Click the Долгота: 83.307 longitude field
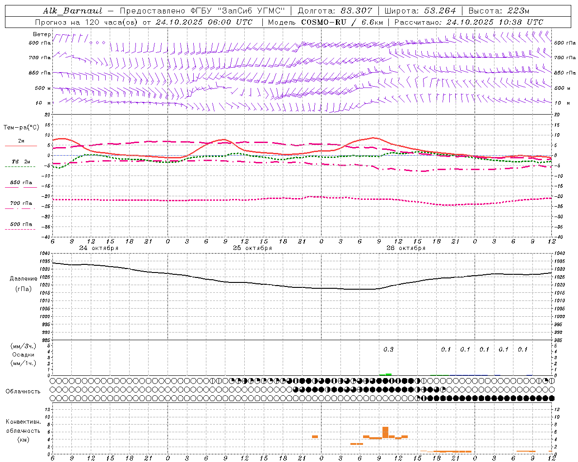This screenshot has width=578, height=462. pos(335,11)
